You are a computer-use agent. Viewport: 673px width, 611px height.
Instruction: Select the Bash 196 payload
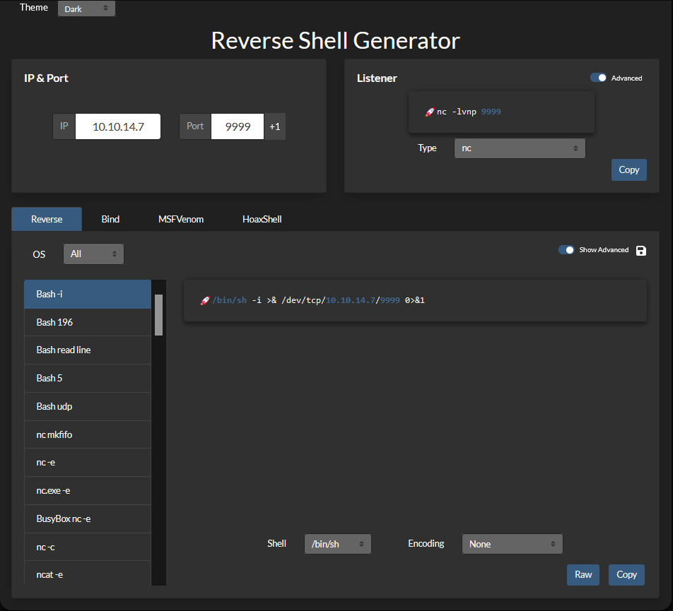88,322
